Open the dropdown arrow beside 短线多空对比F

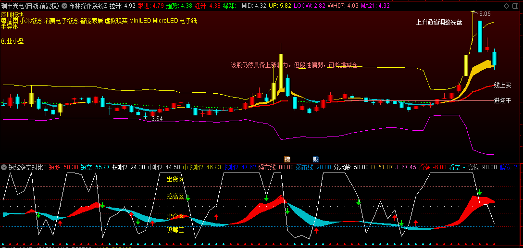(4, 167)
